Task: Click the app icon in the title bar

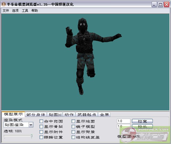Action: click(4, 5)
